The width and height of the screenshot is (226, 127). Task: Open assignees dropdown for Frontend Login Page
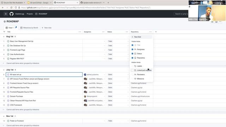105,50
